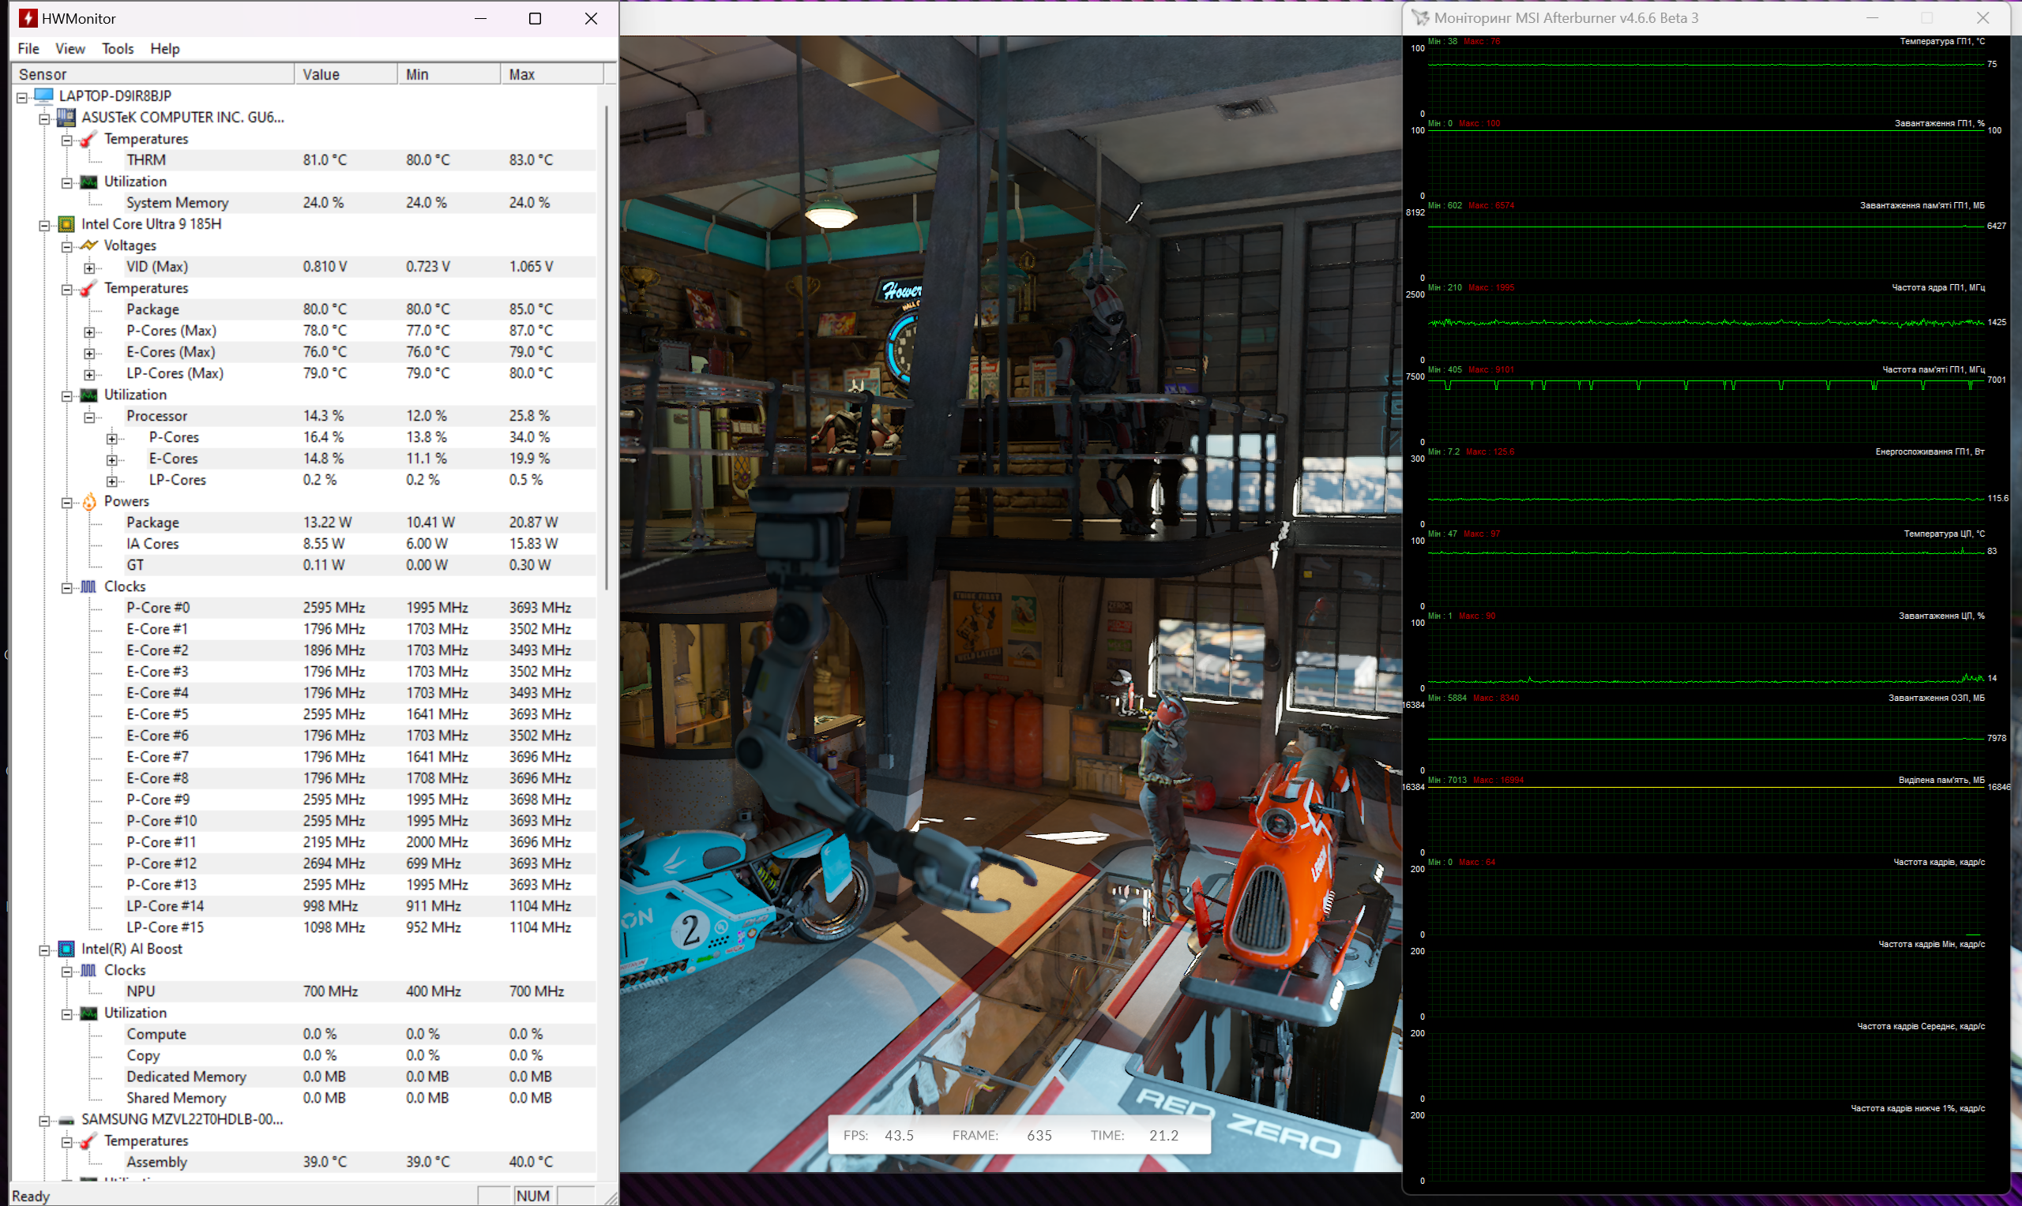Viewport: 2022px width, 1206px height.
Task: Click the Min column header
Action: coord(449,74)
